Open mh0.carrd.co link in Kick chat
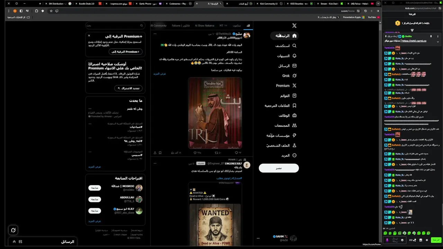Image resolution: width=443 pixels, height=249 pixels. pos(414,41)
